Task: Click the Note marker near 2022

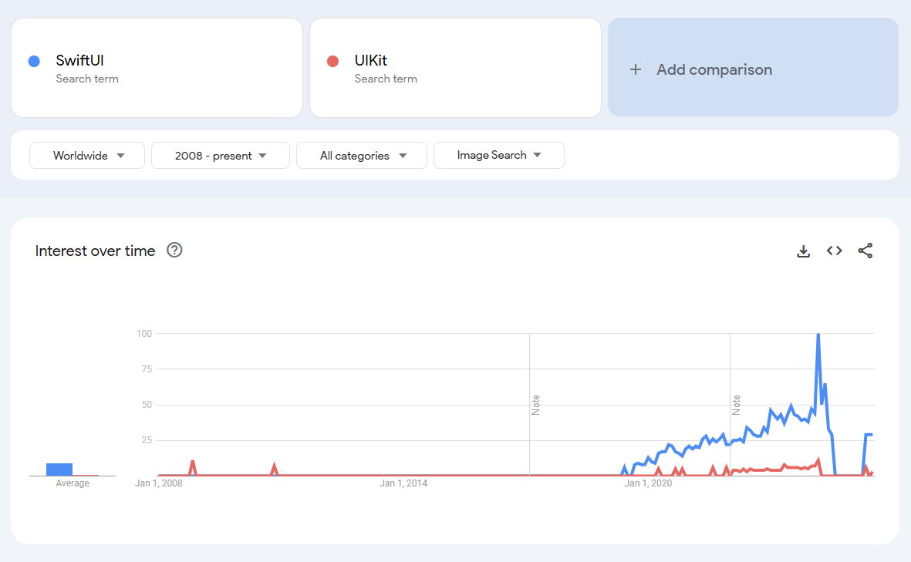Action: click(736, 405)
